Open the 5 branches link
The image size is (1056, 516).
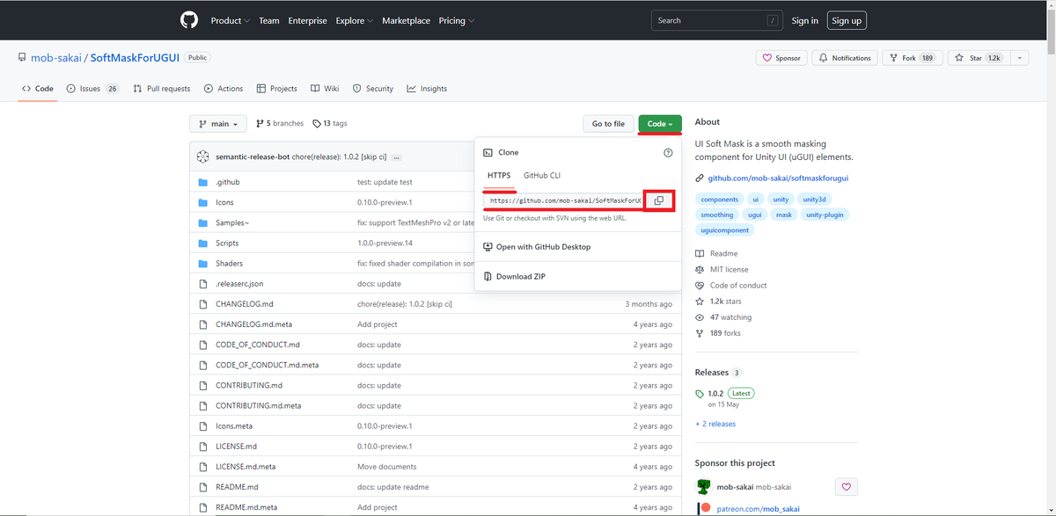pos(280,124)
